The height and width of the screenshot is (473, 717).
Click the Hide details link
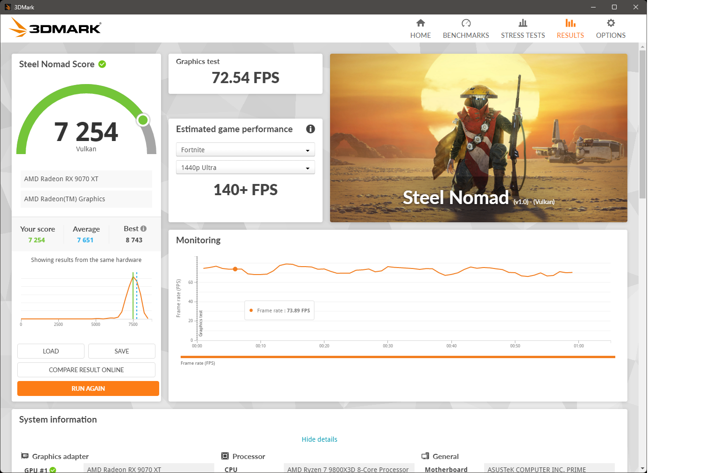click(x=319, y=439)
